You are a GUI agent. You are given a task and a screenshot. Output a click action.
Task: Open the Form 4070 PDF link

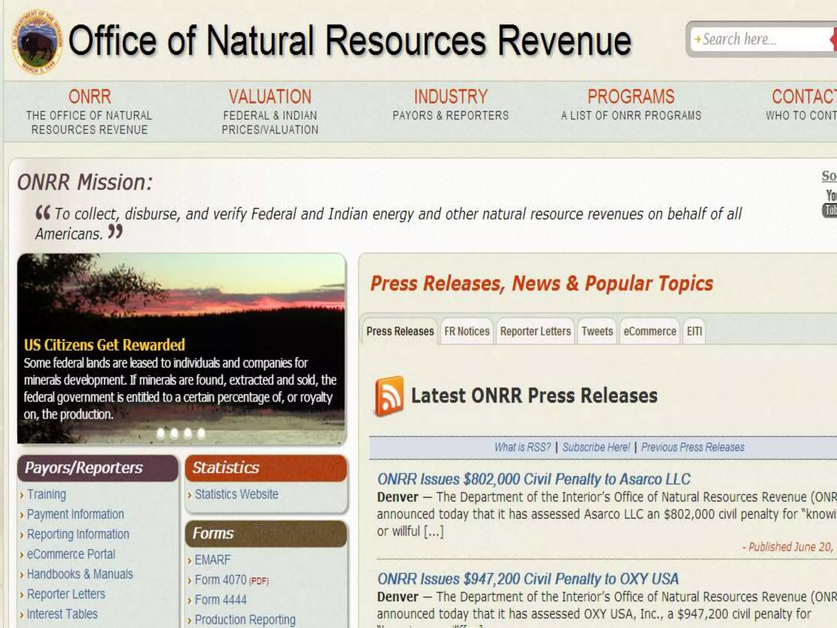(x=221, y=580)
